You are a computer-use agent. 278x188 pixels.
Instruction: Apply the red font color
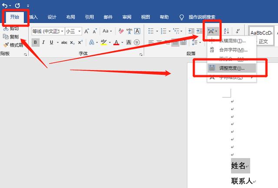click(116, 42)
